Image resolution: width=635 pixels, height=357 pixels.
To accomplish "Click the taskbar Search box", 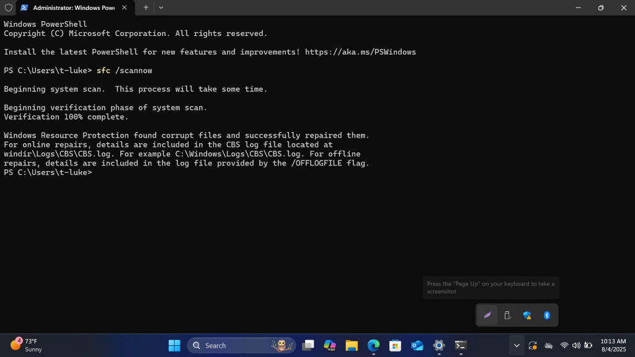I will (x=229, y=345).
